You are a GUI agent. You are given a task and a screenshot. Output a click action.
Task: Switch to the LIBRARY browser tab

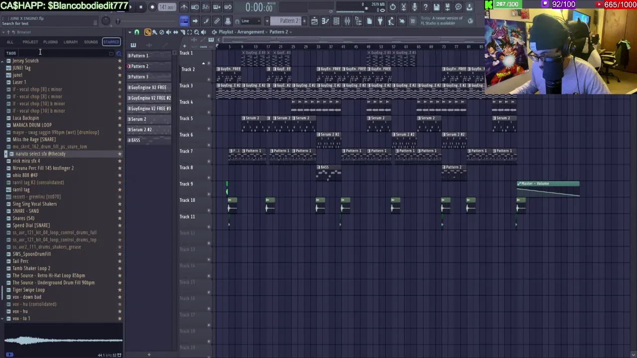[x=71, y=42]
